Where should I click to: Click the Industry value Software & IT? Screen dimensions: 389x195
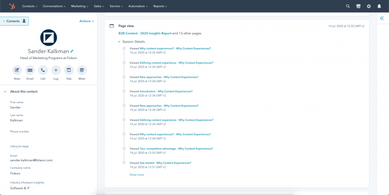(x=20, y=188)
